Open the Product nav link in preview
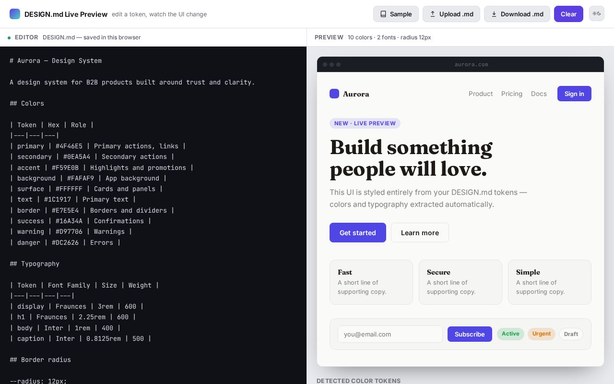The width and height of the screenshot is (614, 384). click(481, 94)
